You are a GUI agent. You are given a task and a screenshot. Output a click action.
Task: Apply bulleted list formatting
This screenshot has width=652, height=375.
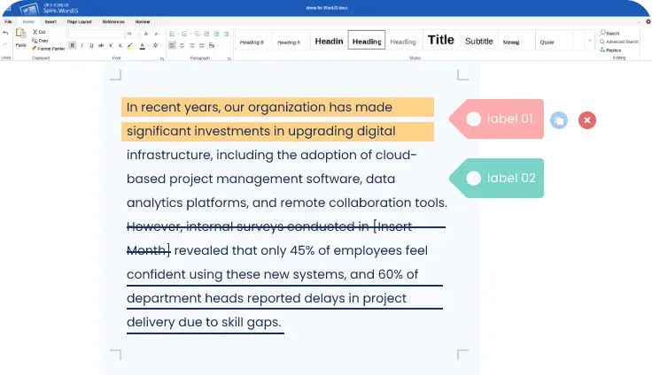pos(171,33)
